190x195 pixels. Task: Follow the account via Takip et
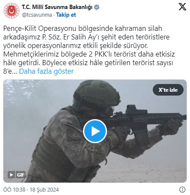(66, 15)
